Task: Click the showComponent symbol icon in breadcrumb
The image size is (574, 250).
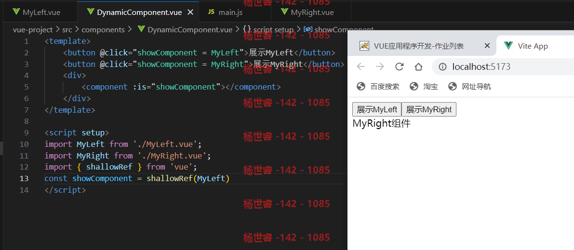Action: [308, 30]
